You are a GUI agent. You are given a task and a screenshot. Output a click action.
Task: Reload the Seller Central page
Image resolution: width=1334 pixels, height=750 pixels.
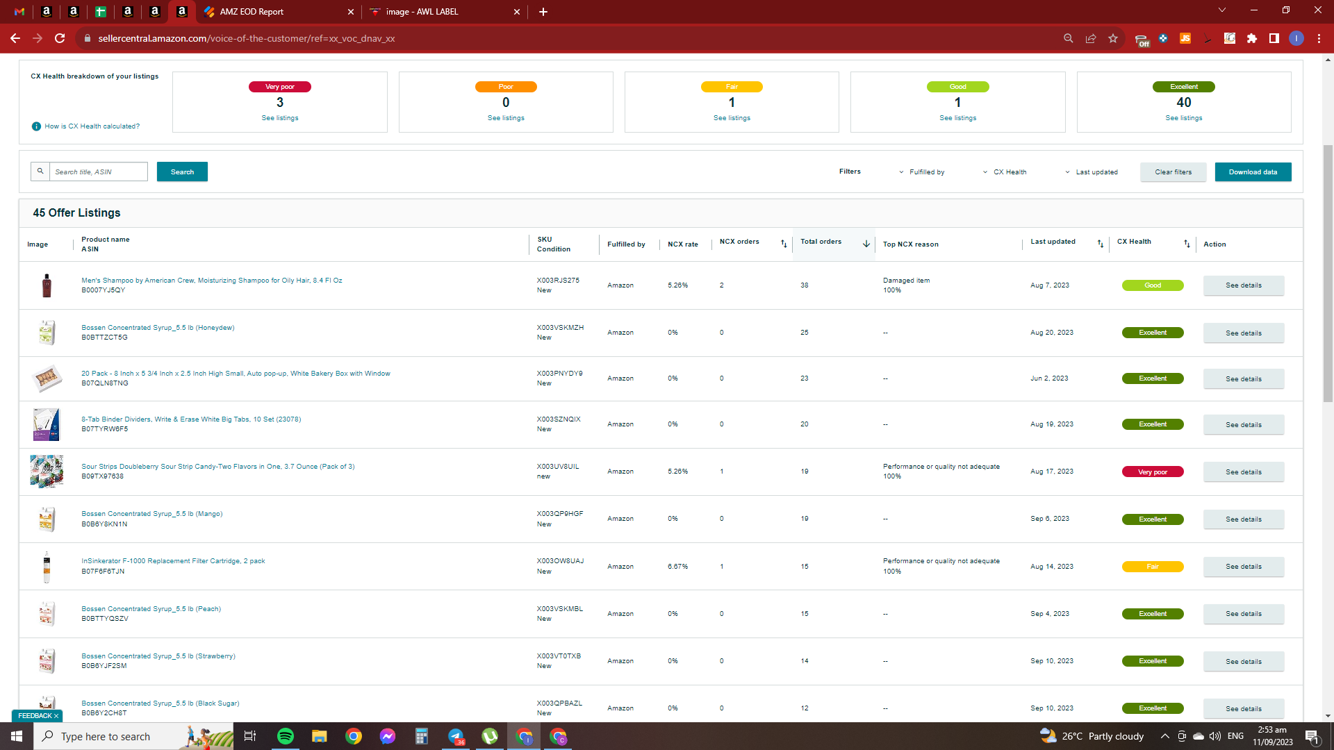click(x=60, y=38)
